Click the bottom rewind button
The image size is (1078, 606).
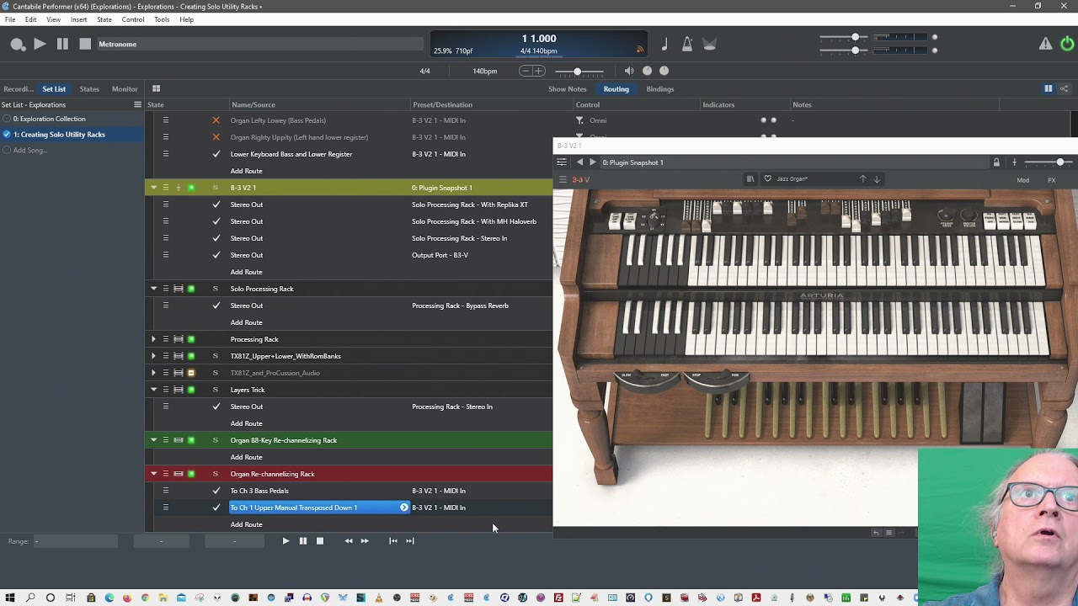[349, 541]
